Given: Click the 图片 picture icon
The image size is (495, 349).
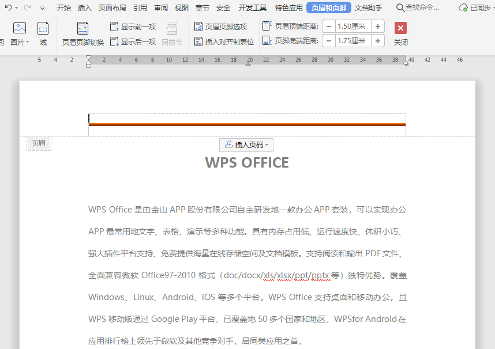Looking at the screenshot, I should point(19,28).
